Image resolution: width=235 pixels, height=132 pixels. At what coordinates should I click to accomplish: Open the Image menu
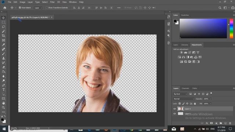click(22, 2)
